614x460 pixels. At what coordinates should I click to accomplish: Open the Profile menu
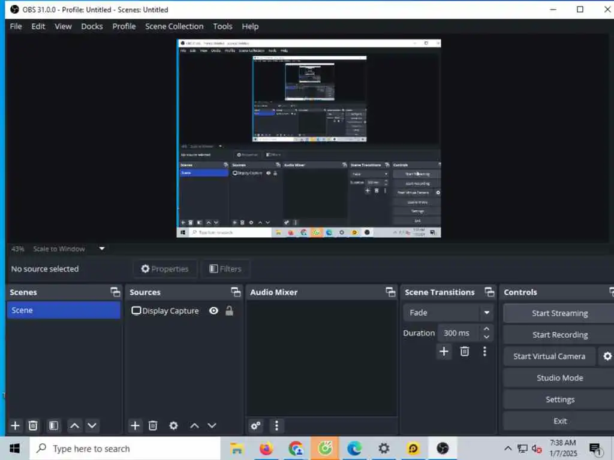tap(124, 26)
